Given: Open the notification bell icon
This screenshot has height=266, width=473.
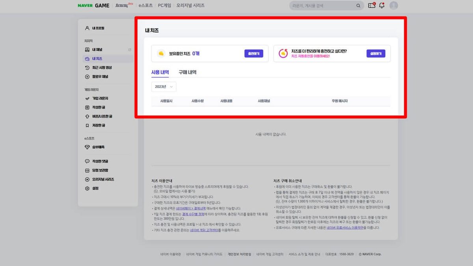Looking at the screenshot, I should coord(382,6).
